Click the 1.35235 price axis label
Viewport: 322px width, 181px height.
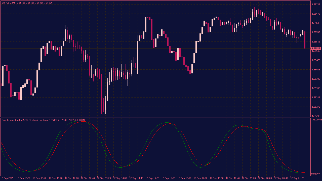(316, 116)
